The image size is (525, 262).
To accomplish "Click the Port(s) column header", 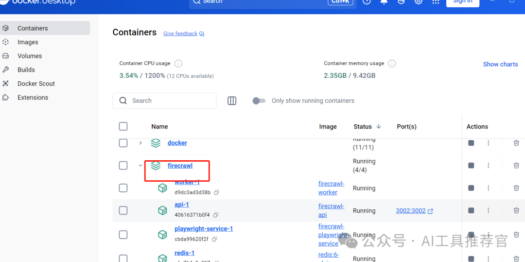I will (406, 127).
